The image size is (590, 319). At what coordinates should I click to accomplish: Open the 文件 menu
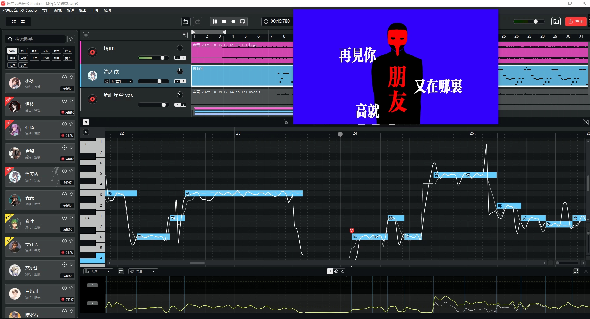[46, 10]
